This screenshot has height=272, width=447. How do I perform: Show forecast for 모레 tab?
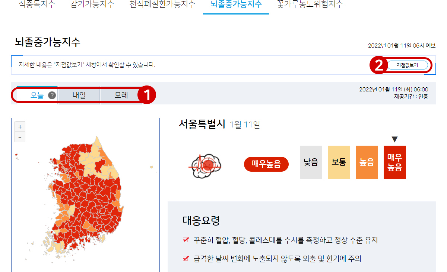coord(121,95)
